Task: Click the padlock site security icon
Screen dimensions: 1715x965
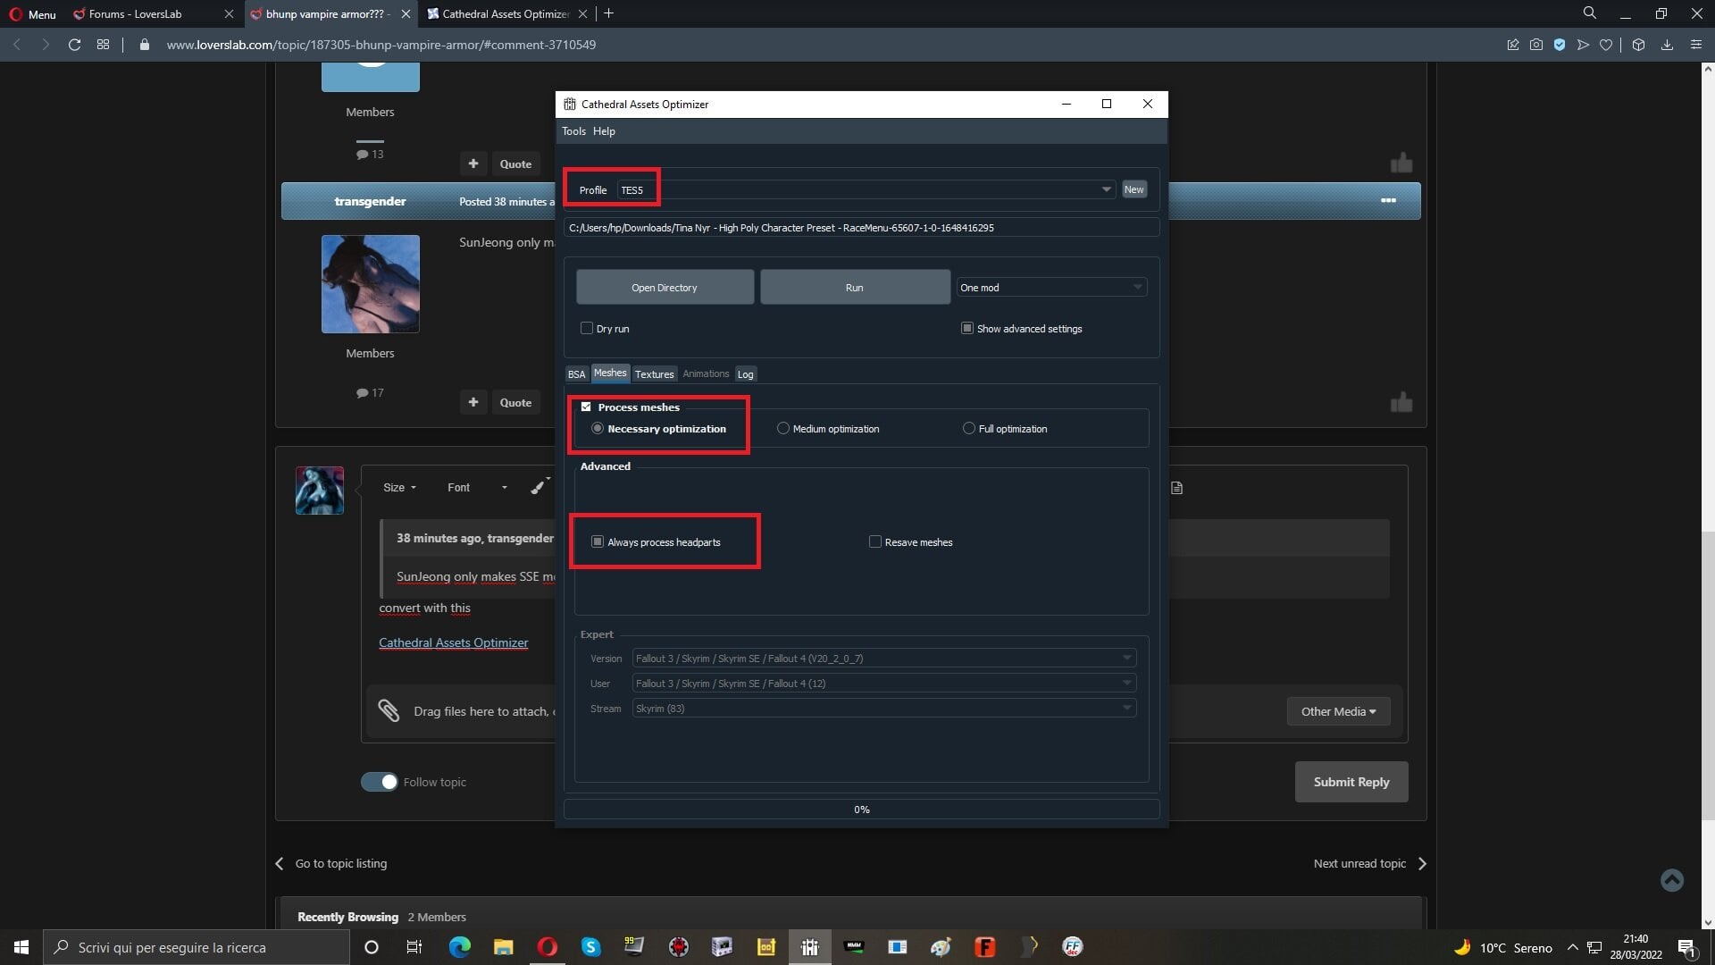Action: click(x=145, y=45)
